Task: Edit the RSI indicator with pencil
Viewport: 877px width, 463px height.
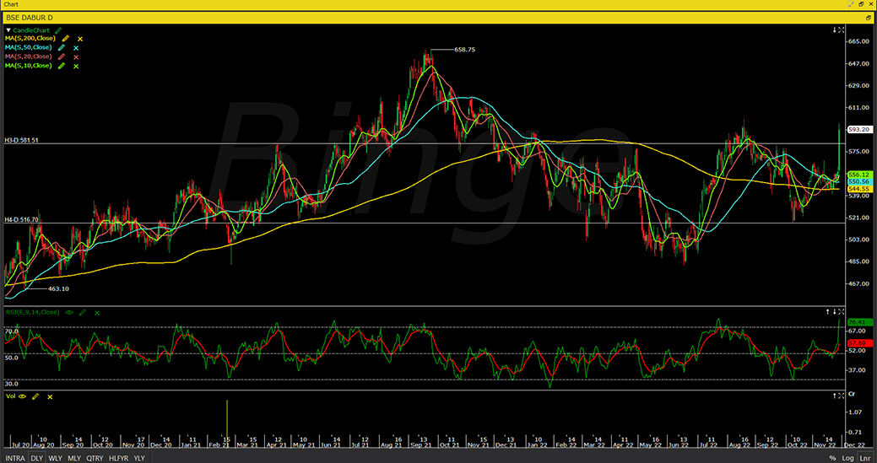Action: pyautogui.click(x=83, y=313)
